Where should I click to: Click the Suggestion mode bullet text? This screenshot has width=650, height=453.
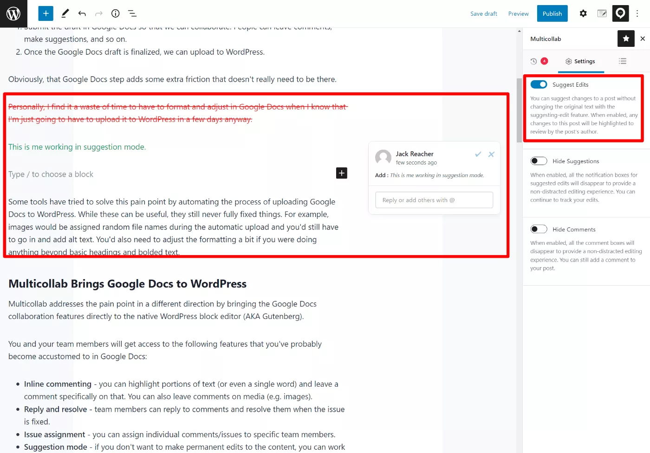tap(184, 447)
